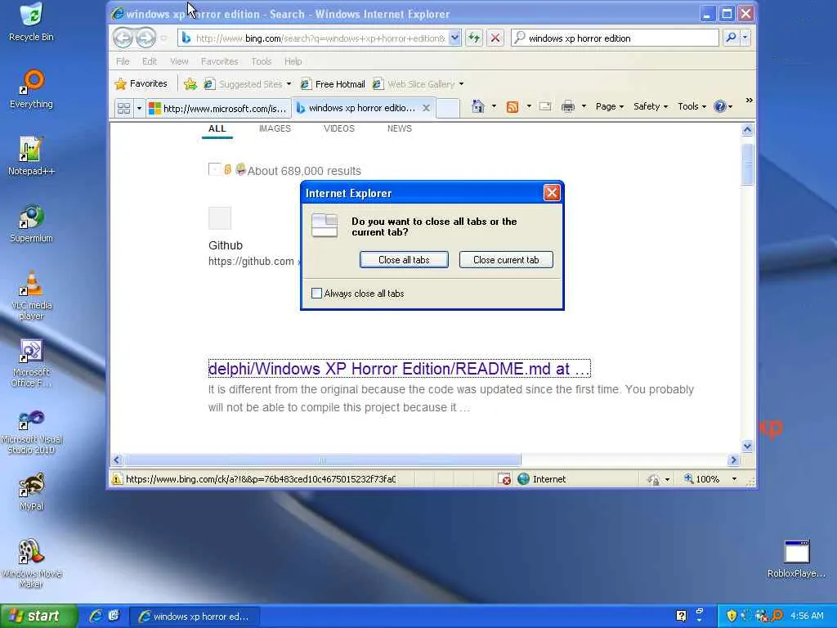Viewport: 837px width, 628px height.
Task: Click the Help question mark icon
Action: click(x=719, y=107)
